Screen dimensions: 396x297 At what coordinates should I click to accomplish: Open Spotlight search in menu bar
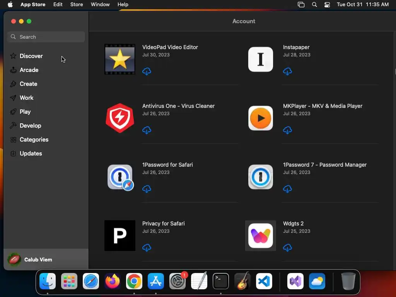[314, 5]
